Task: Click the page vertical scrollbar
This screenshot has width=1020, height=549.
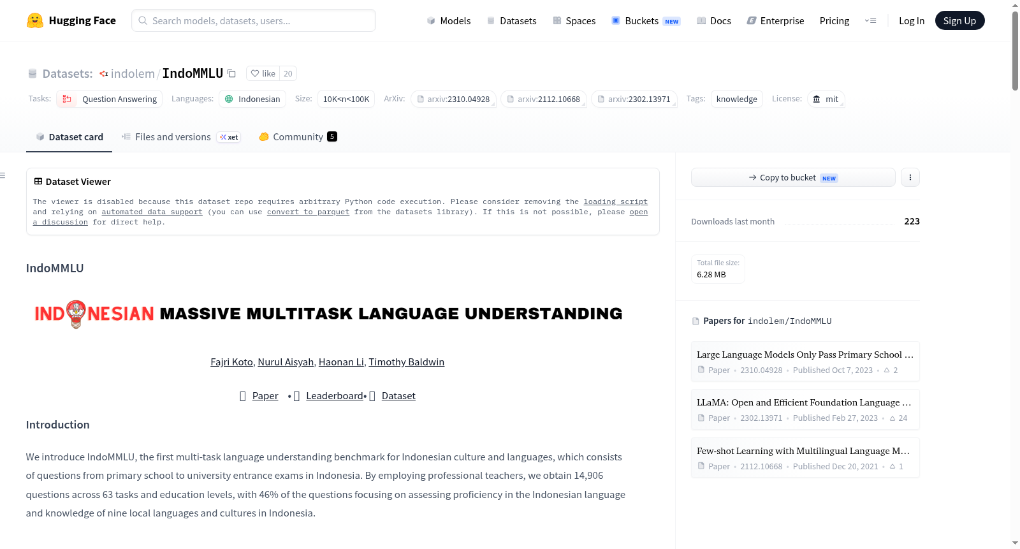Action: 1015,51
